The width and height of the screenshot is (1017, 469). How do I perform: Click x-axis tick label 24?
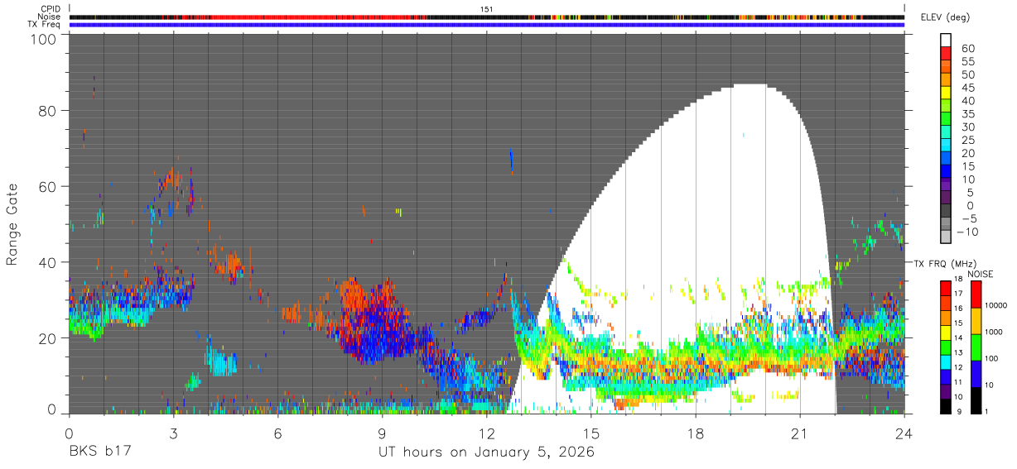[x=904, y=433]
